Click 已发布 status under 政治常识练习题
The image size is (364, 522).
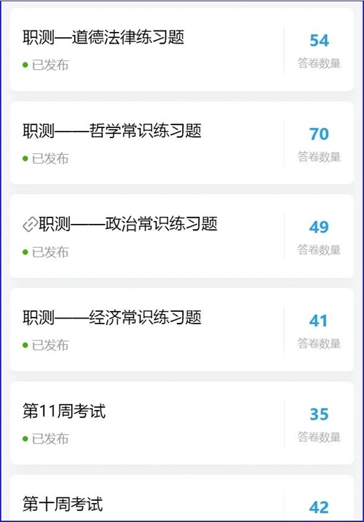coord(46,252)
